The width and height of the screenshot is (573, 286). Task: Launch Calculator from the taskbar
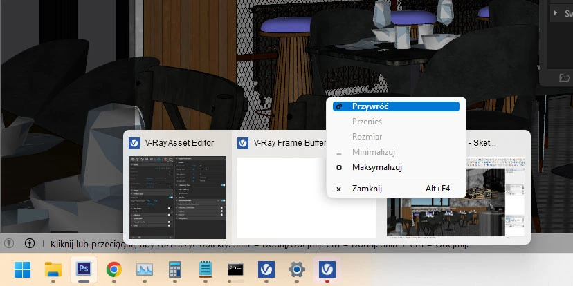tap(175, 269)
